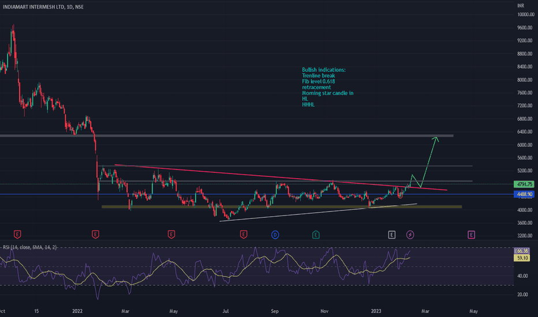The image size is (538, 317).
Task: Click the blue 4488.90 price line label
Action: [x=524, y=194]
